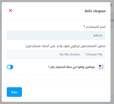Click the four-dots group icon
The height and width of the screenshot is (104, 114).
[x=101, y=67]
